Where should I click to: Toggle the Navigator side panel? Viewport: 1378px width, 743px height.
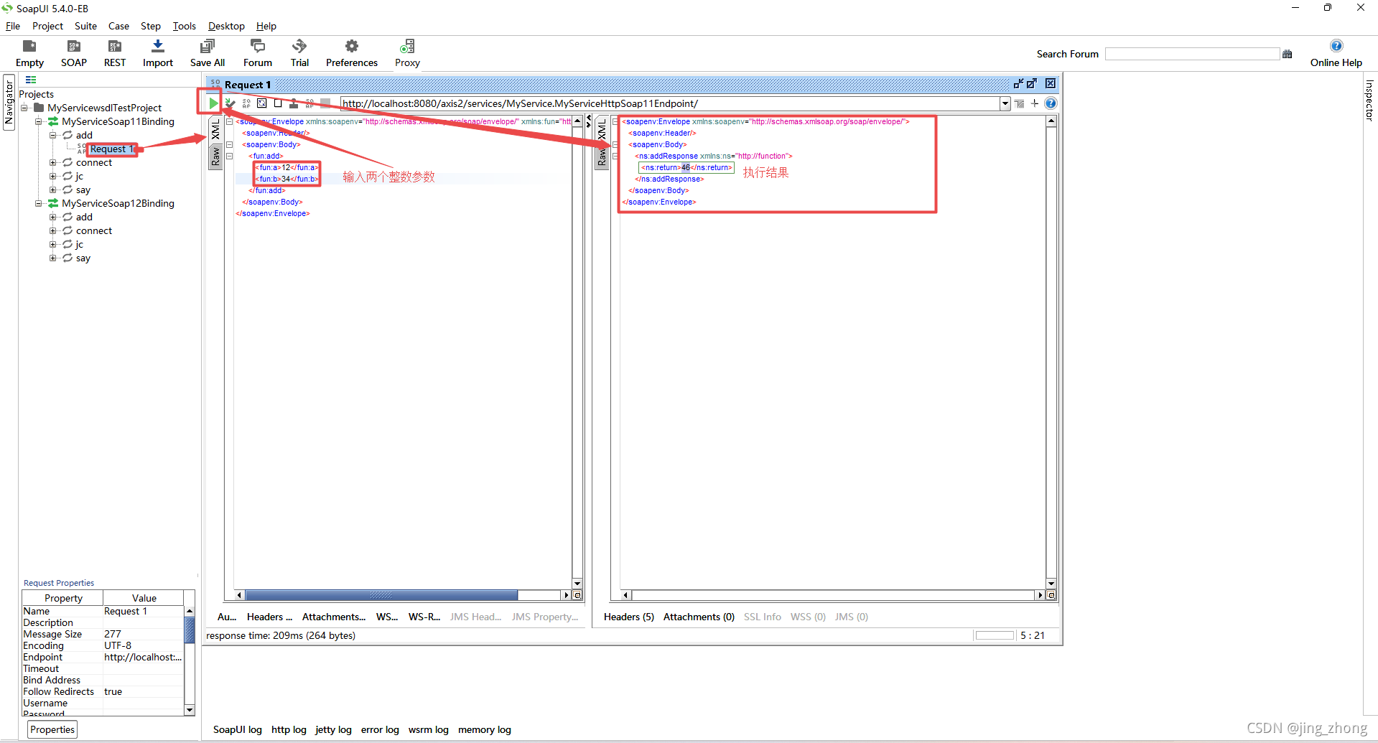9,101
